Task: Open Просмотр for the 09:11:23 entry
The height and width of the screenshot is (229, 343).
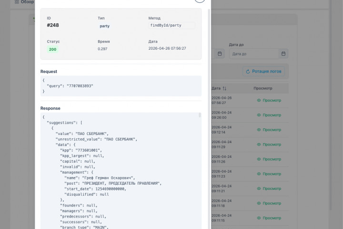Action: 269,174
